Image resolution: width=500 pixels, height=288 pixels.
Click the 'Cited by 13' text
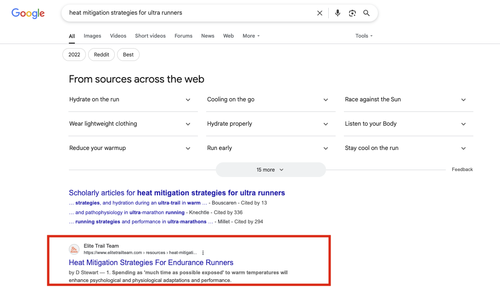(x=254, y=203)
